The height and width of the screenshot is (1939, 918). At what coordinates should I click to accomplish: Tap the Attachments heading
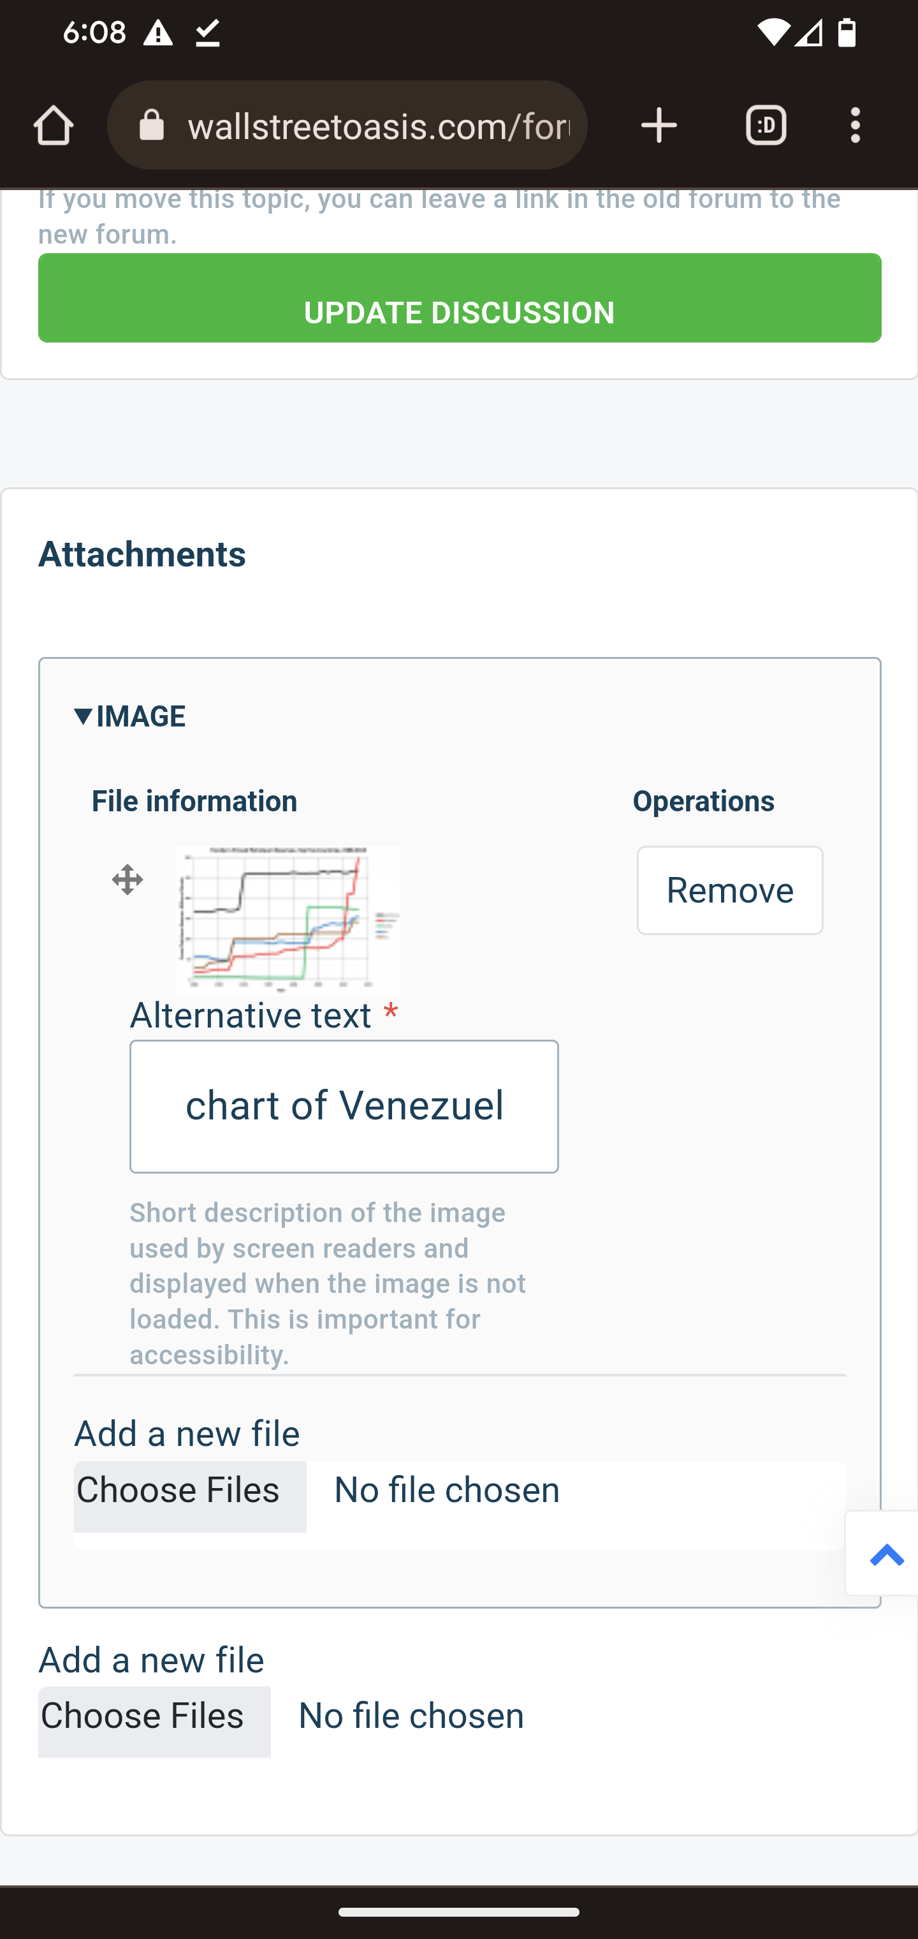(x=142, y=555)
